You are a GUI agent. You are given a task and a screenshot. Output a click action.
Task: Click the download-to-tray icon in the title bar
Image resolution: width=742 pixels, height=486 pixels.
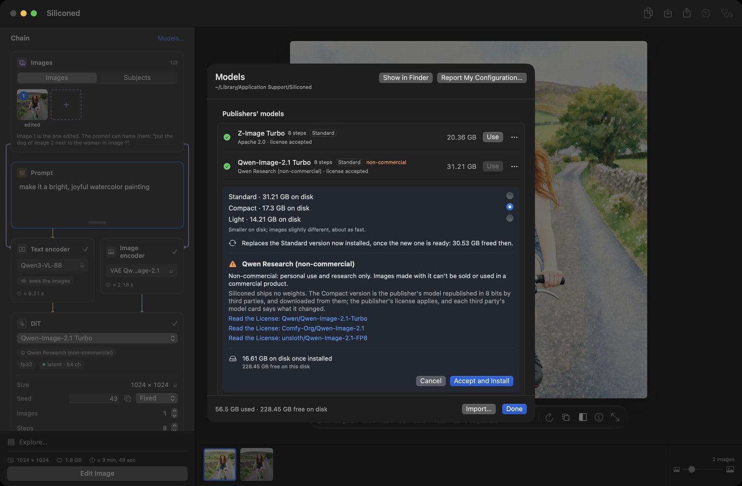coord(668,13)
